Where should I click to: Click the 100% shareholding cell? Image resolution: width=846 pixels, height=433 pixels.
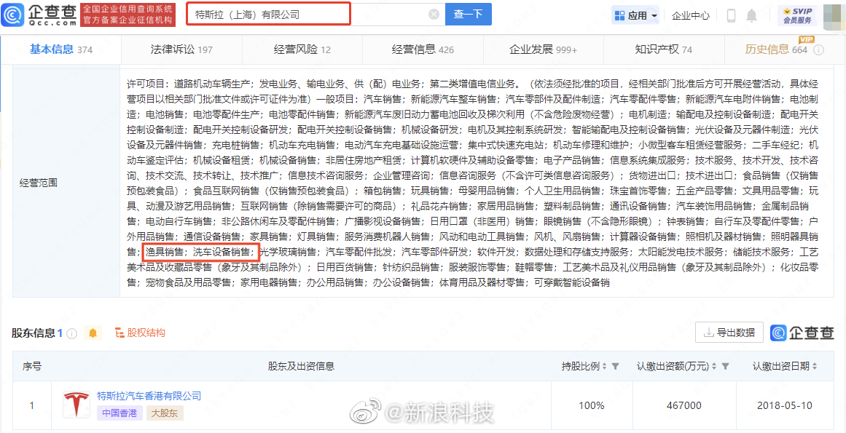[592, 405]
